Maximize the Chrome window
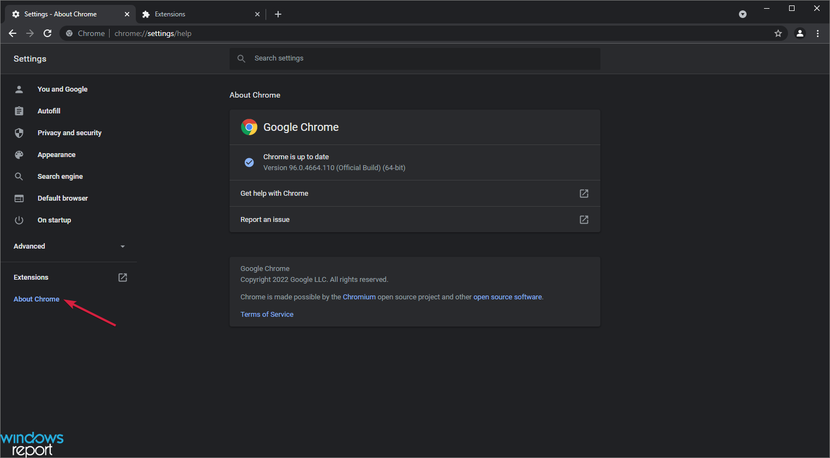Screen dimensions: 830x458 [x=792, y=8]
